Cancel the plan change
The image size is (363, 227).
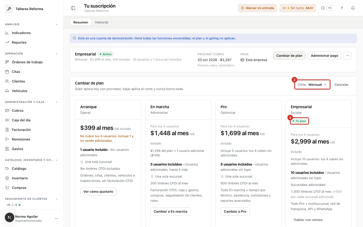pyautogui.click(x=342, y=84)
